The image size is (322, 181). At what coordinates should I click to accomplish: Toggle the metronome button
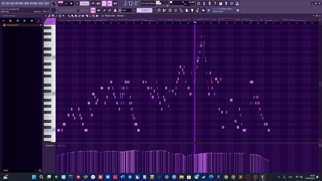click(93, 4)
